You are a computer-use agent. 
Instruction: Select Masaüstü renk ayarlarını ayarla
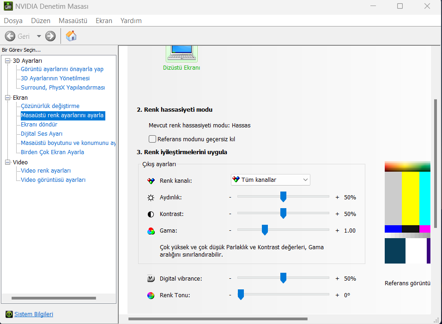tap(62, 115)
